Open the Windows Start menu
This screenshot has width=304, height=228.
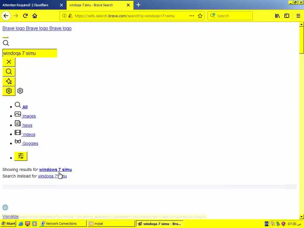point(8,224)
